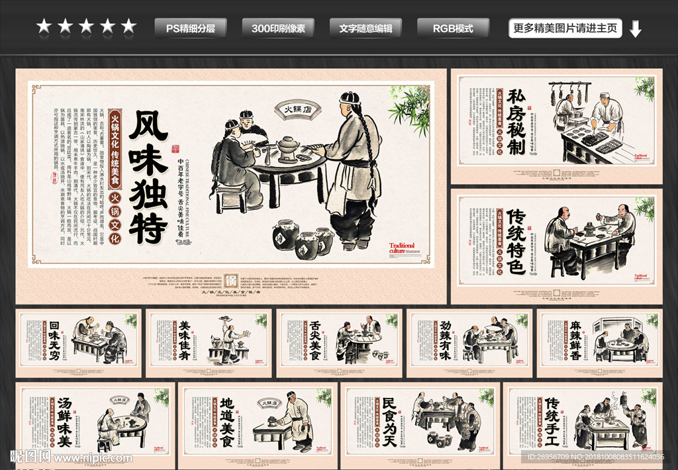
Task: Click the brown '火锅文化 传统美食' vertical banner
Action: click(115, 148)
